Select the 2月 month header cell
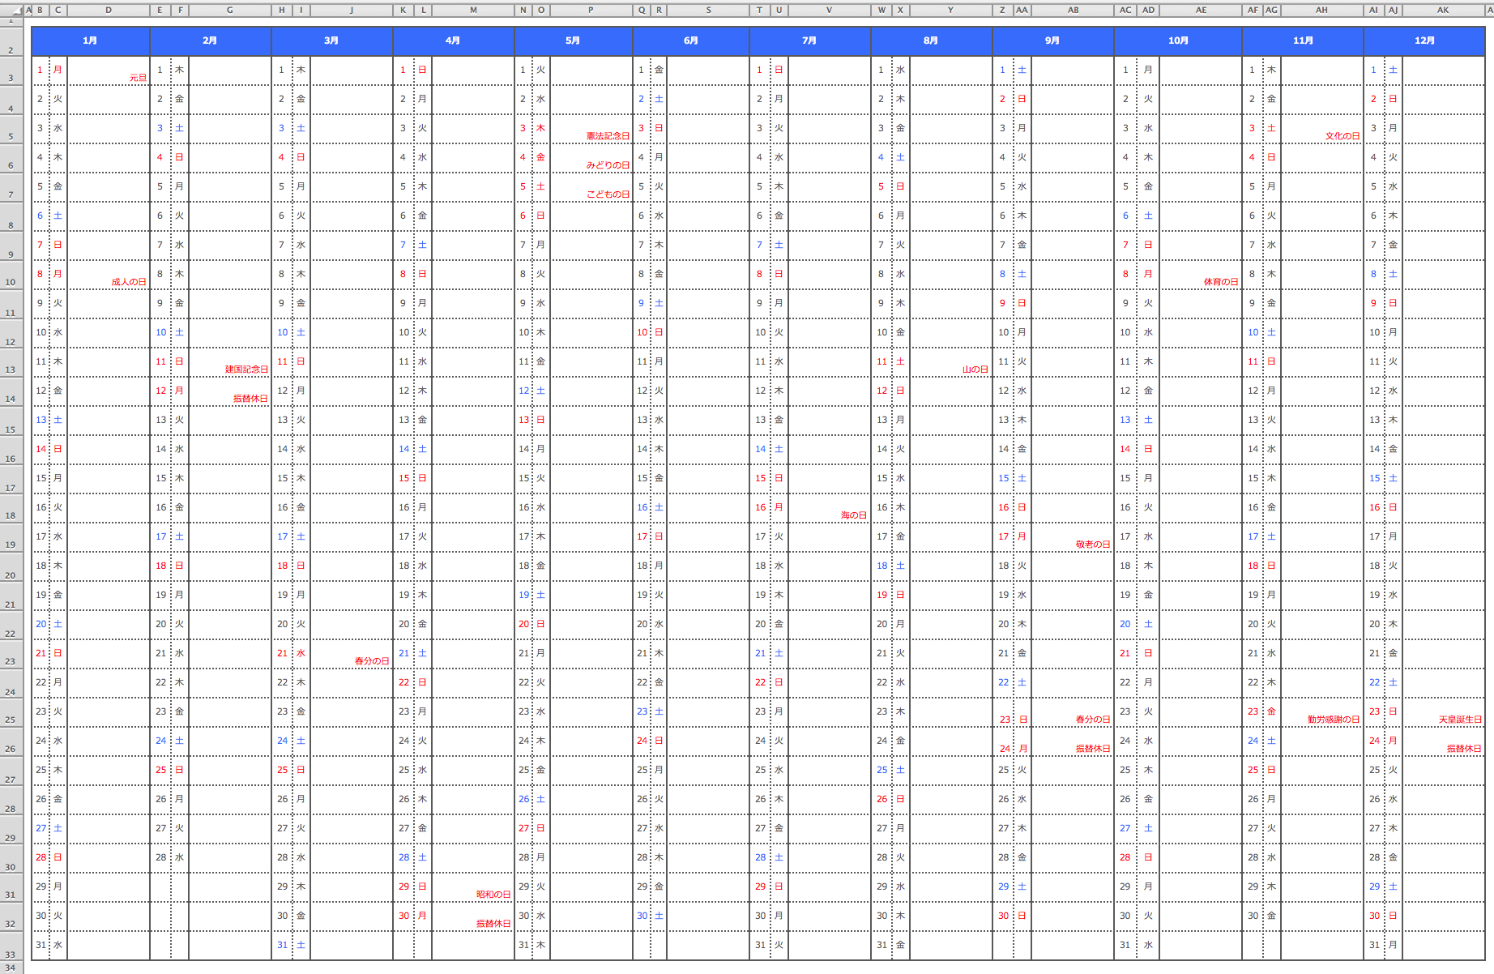Image resolution: width=1494 pixels, height=974 pixels. [x=211, y=41]
